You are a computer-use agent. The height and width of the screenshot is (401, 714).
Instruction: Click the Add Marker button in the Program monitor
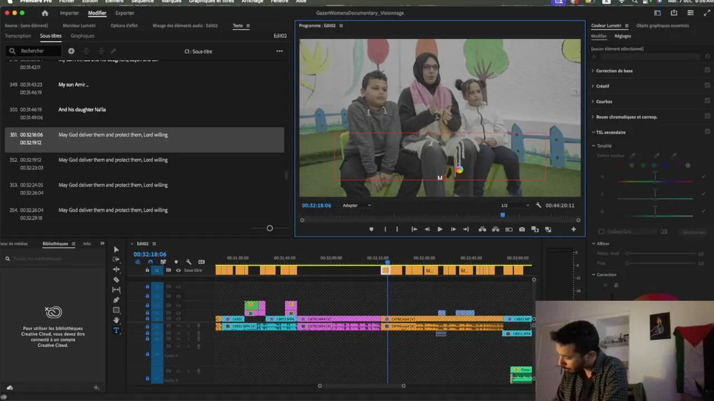[371, 229]
